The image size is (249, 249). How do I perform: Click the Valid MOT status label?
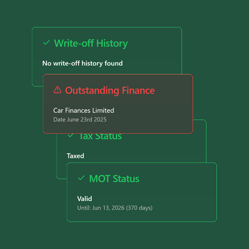click(x=85, y=199)
